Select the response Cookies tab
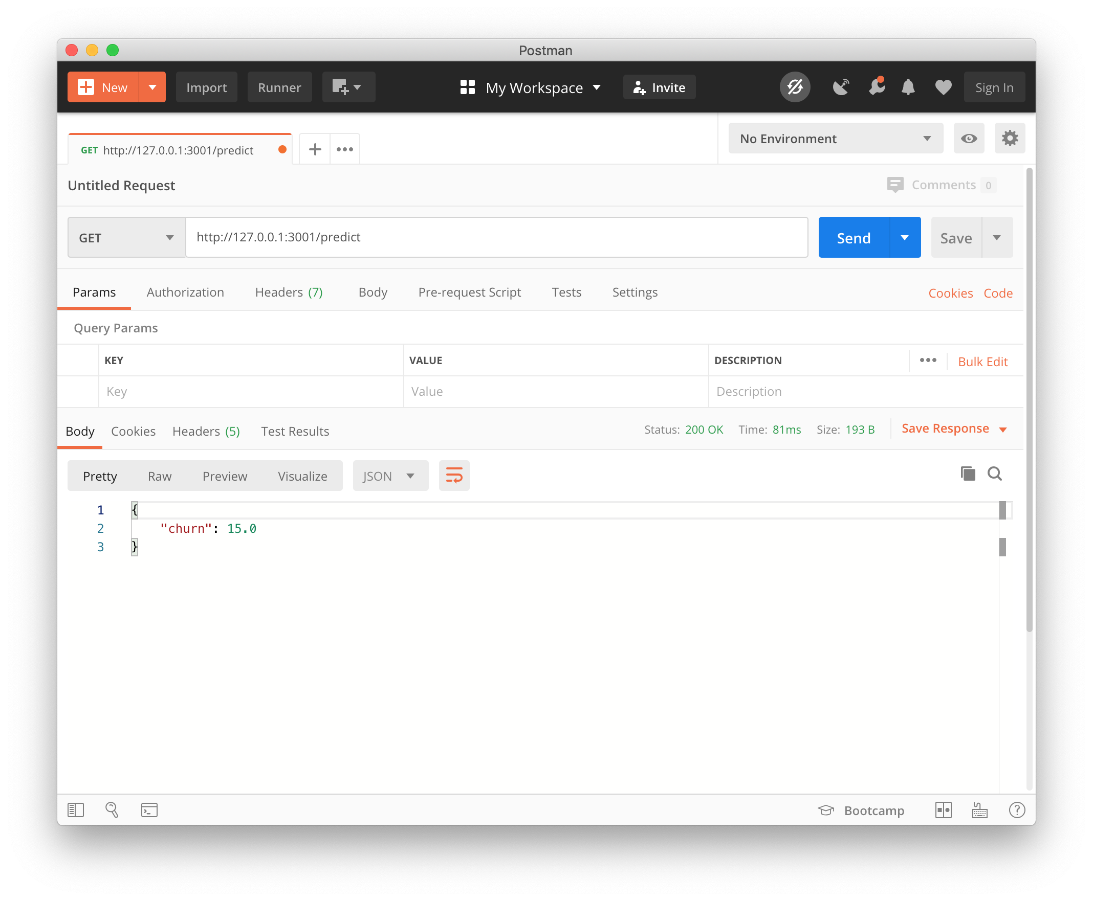Viewport: 1093px width, 901px height. (133, 431)
